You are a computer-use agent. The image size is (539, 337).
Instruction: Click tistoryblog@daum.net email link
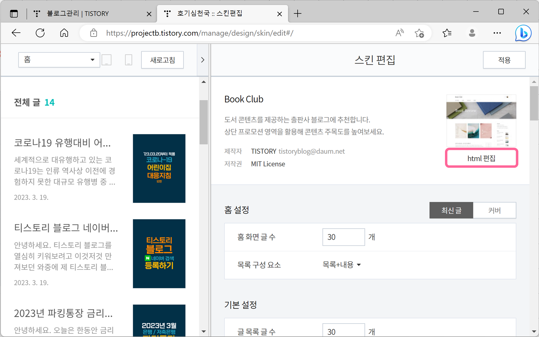point(311,151)
